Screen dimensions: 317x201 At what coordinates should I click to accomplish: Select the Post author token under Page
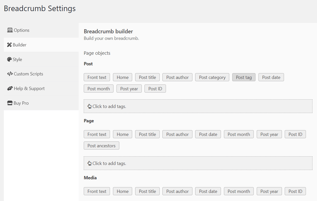pyautogui.click(x=177, y=134)
